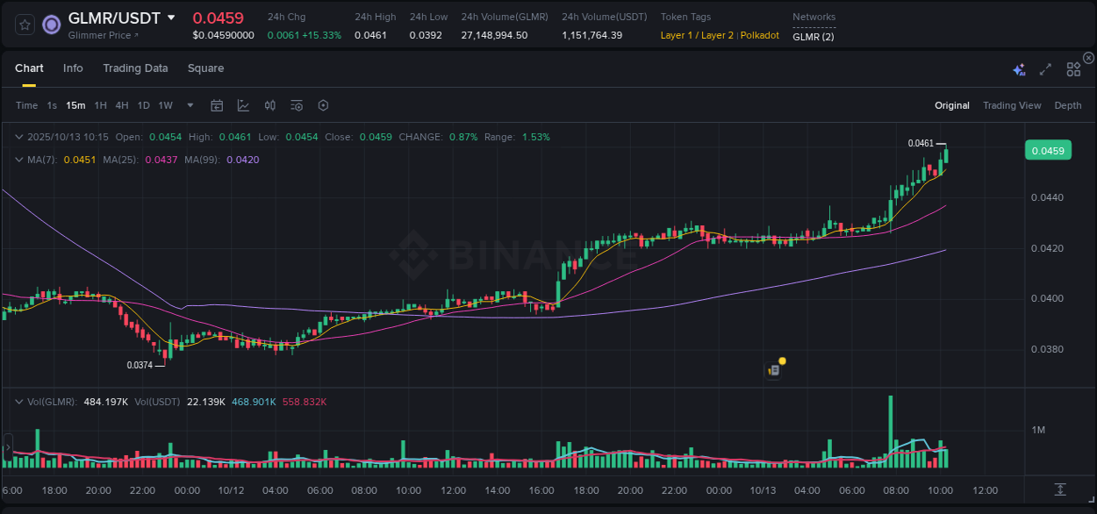Viewport: 1097px width, 514px height.
Task: Open the indicator settings list icon
Action: pos(296,104)
